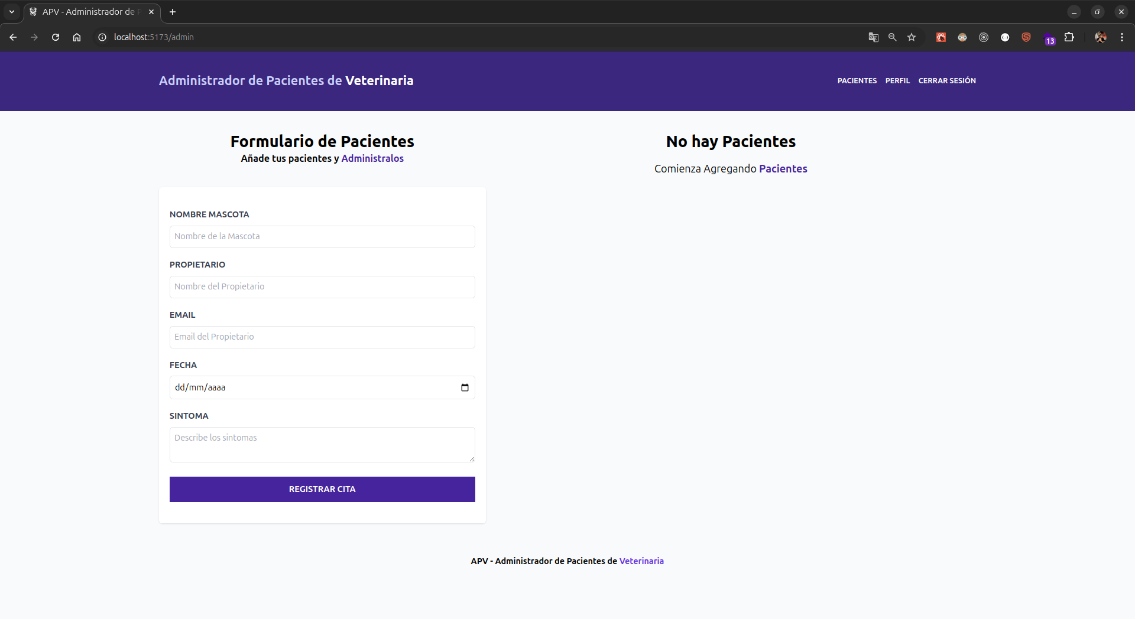Open the orange S extension icon
The image size is (1135, 619).
click(x=1026, y=37)
